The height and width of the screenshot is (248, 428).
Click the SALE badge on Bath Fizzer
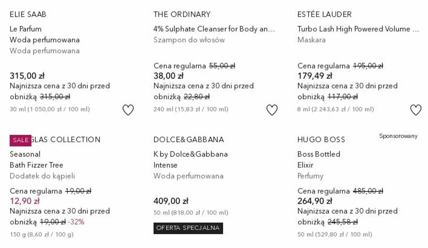[21, 140]
